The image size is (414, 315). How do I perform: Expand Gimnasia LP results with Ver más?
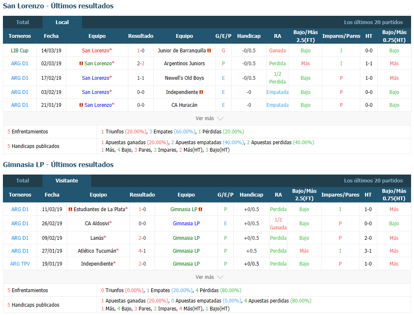coord(209,277)
